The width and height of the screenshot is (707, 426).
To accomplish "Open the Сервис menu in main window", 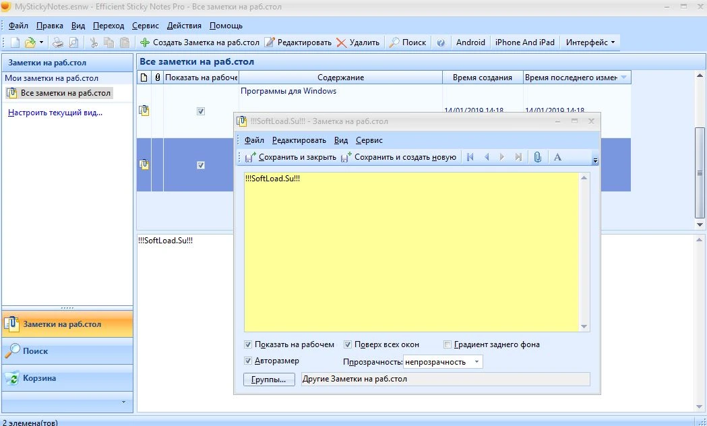I will (145, 26).
